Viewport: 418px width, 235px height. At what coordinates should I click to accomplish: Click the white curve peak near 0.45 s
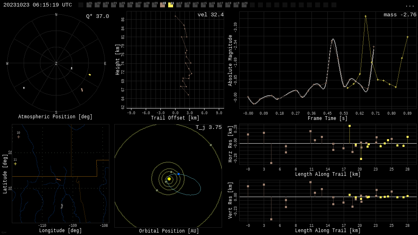[333, 40]
